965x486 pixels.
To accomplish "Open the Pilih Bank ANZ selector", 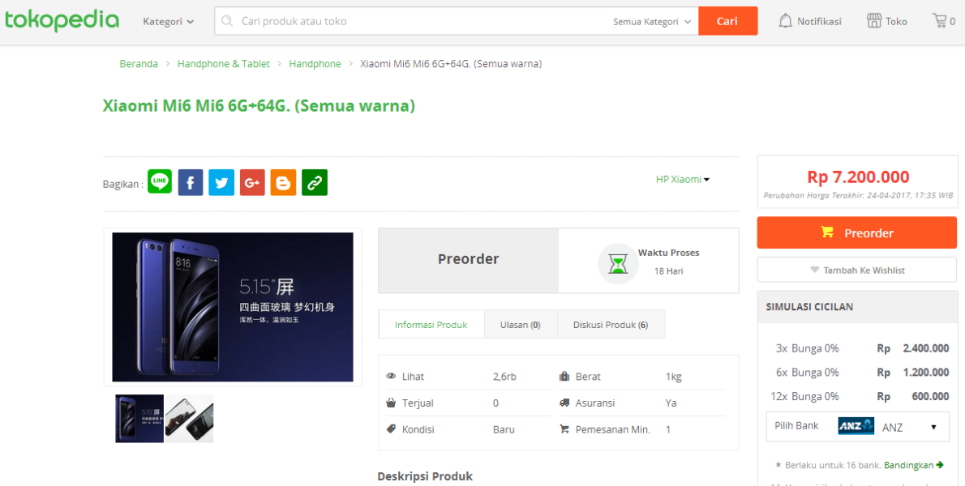I will (x=857, y=426).
